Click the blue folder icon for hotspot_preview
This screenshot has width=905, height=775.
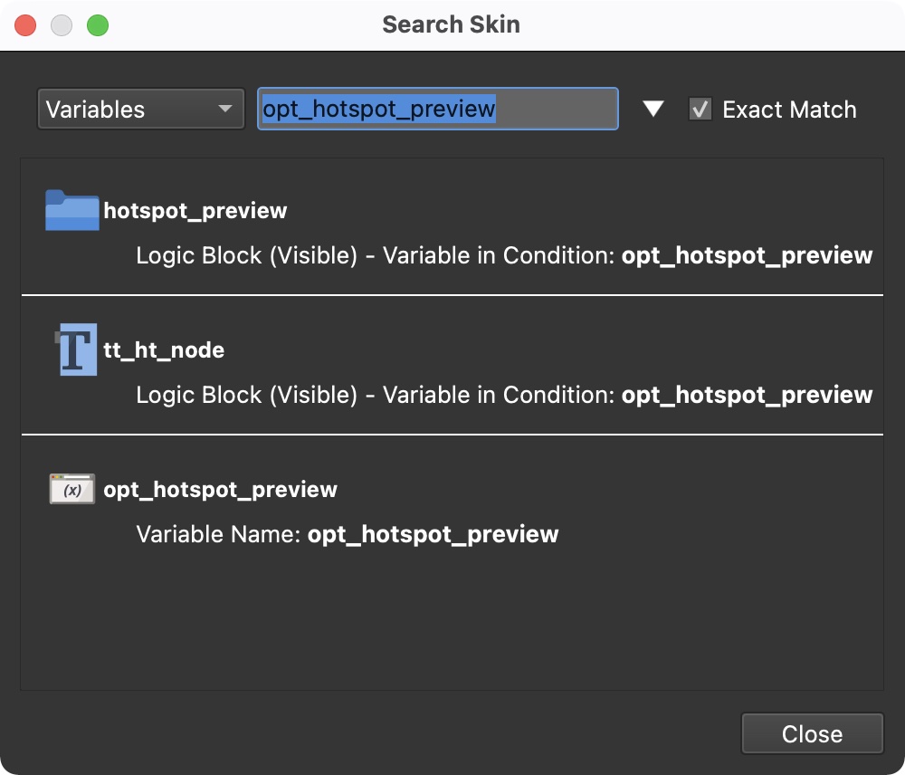coord(71,210)
